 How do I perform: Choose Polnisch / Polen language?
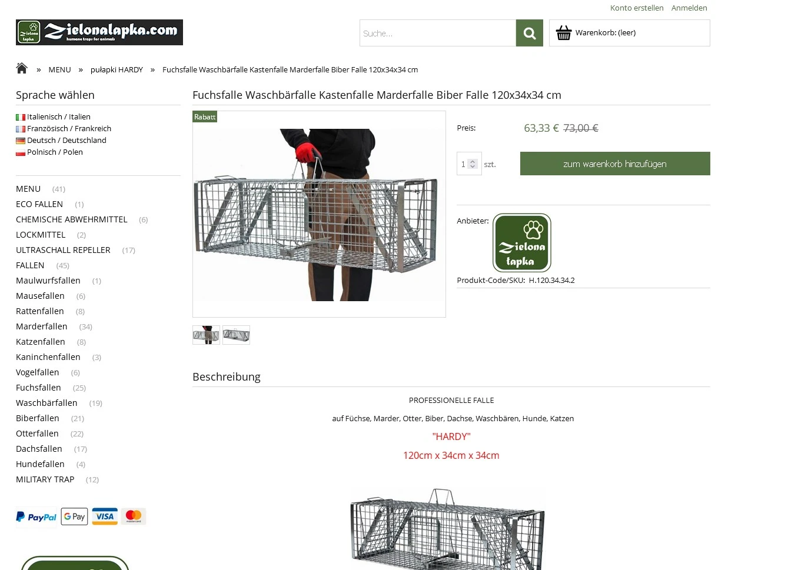(x=55, y=152)
